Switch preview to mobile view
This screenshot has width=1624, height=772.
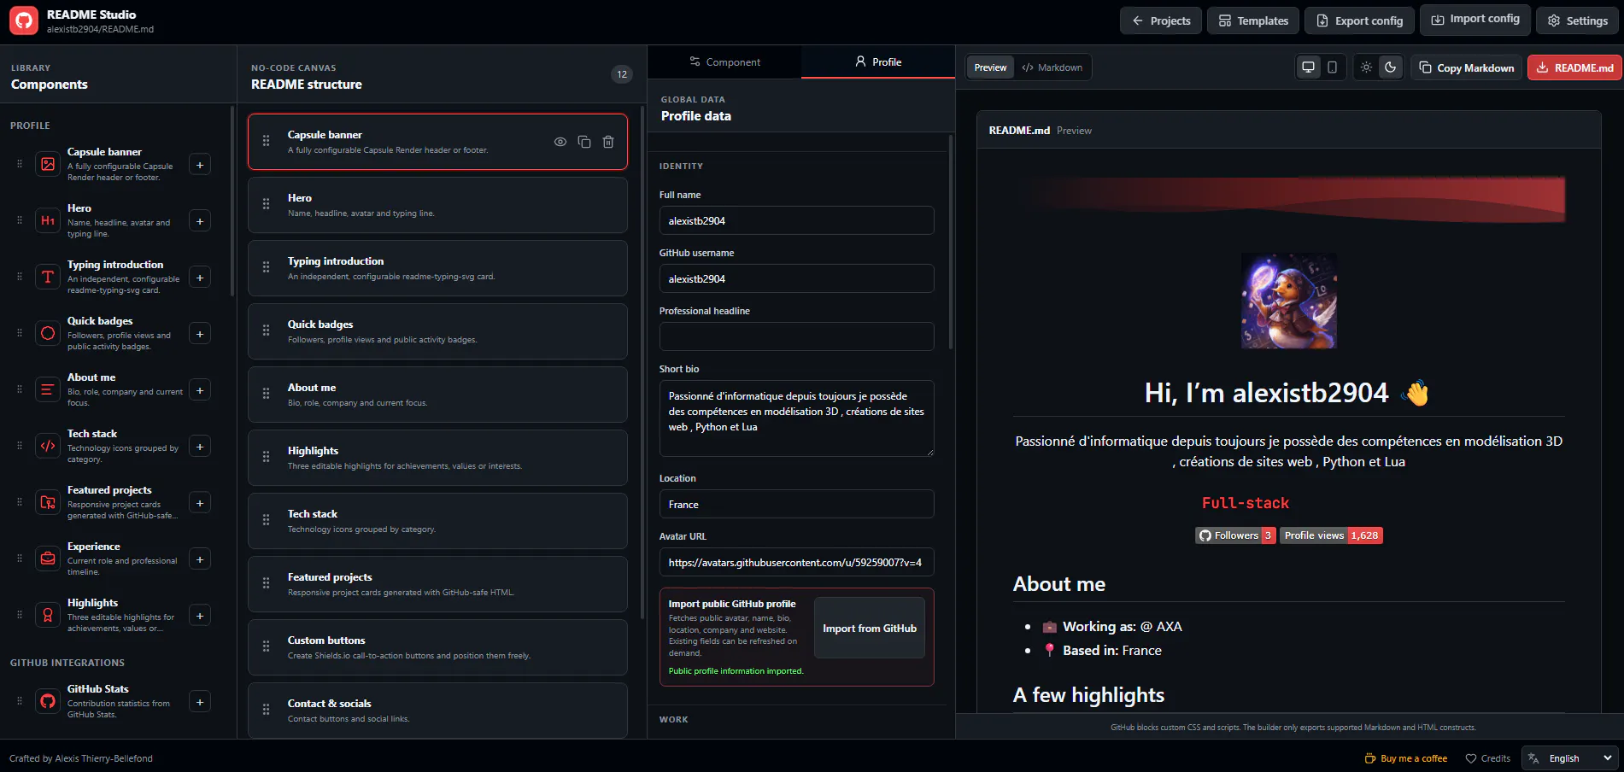pyautogui.click(x=1332, y=67)
